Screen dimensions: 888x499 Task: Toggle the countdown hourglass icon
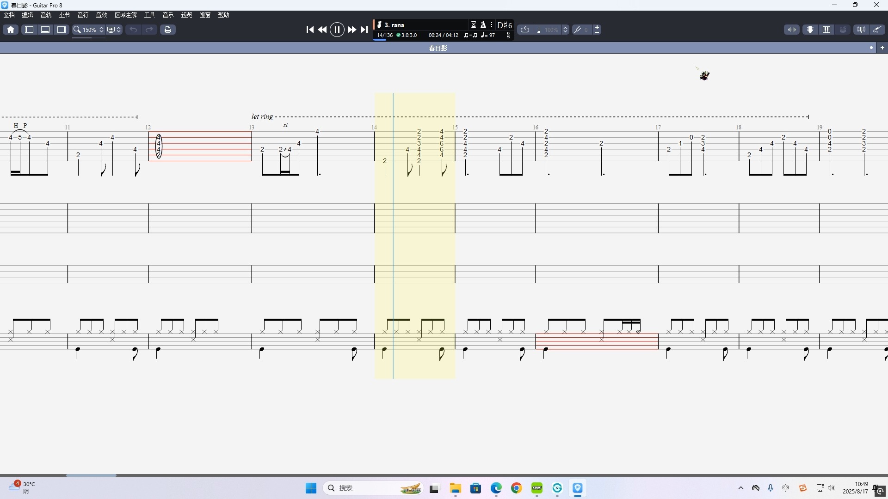click(x=474, y=25)
